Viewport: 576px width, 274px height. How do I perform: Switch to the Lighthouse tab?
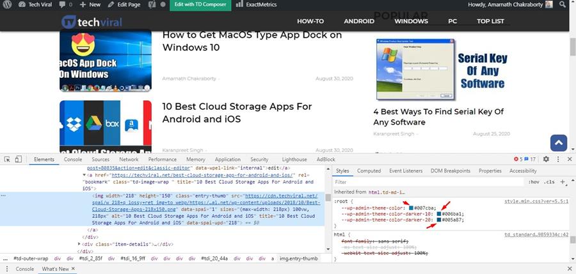coord(294,160)
